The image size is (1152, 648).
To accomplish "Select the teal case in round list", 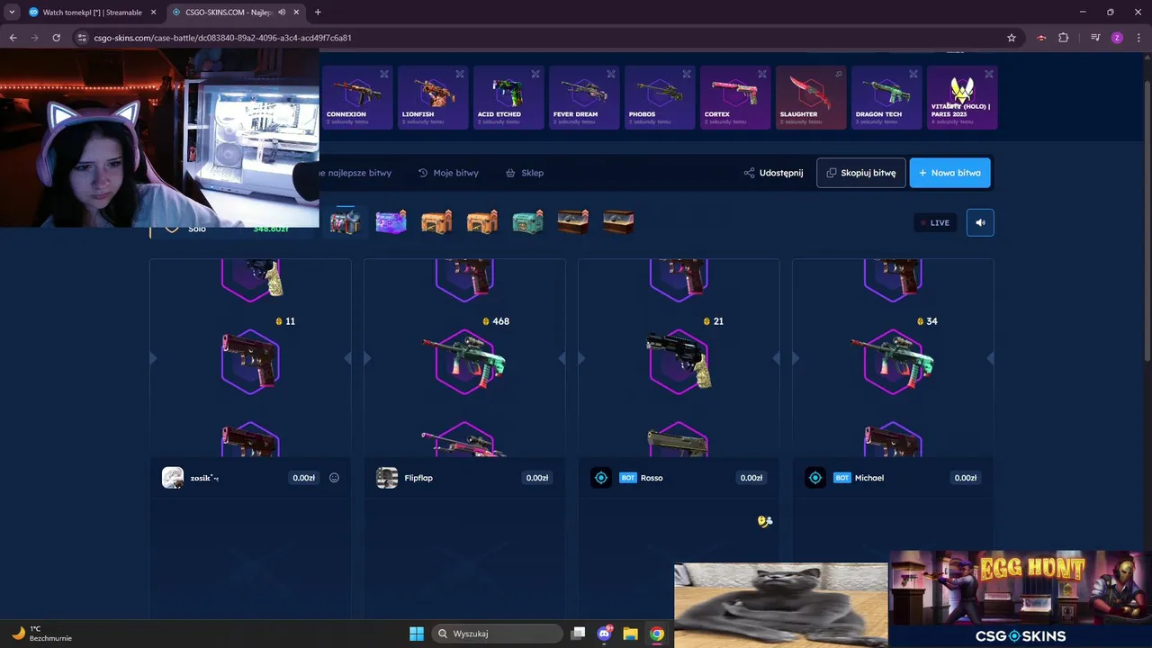I will (527, 221).
